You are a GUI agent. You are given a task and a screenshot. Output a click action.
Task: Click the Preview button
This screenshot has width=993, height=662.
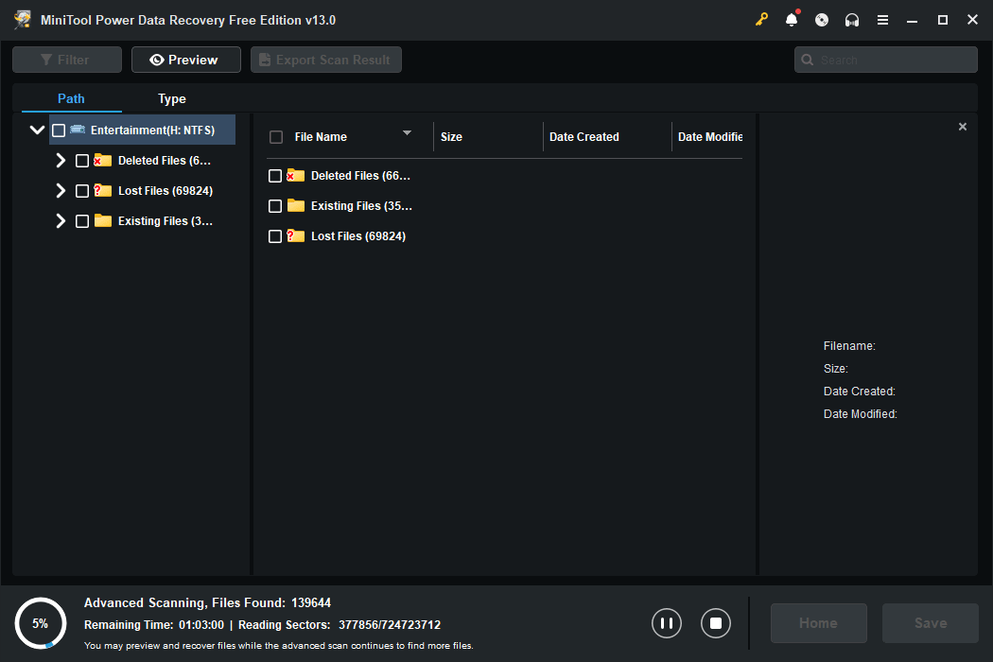click(186, 60)
